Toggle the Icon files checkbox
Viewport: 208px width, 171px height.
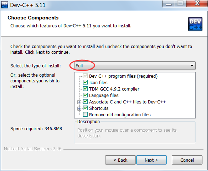coord(86,82)
